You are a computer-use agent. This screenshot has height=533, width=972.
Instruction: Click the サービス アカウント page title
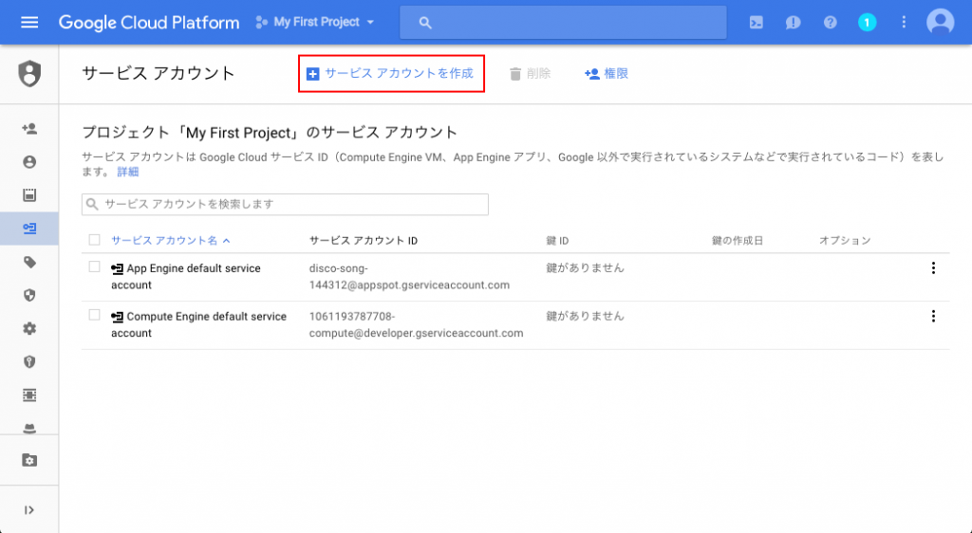[159, 73]
